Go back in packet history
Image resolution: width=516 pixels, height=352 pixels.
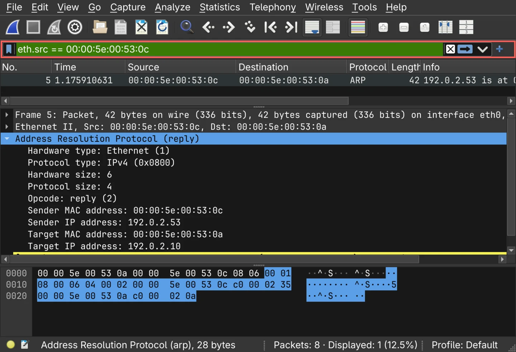(x=208, y=27)
